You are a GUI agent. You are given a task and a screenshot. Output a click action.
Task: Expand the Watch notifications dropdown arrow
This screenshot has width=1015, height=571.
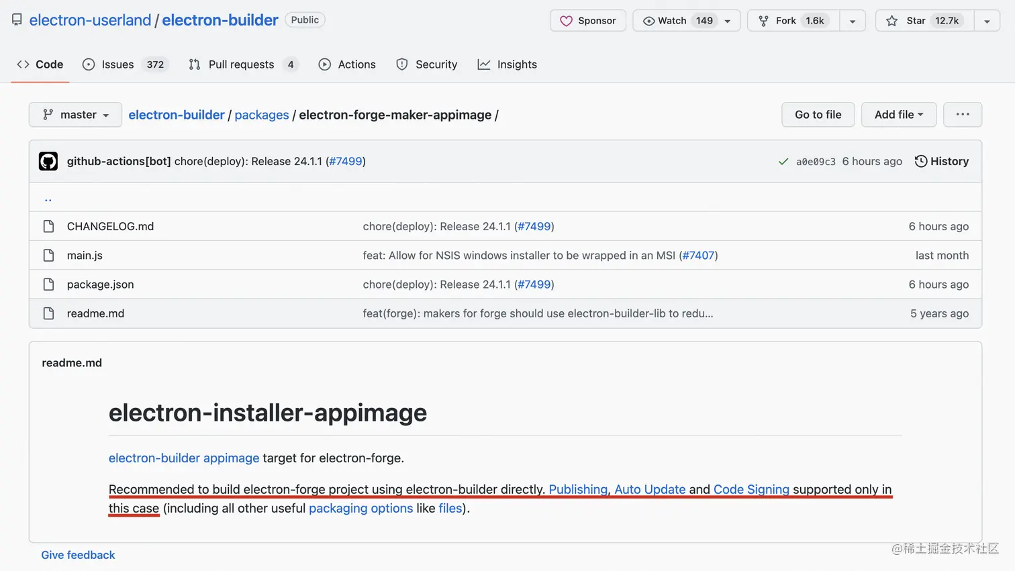[728, 21]
